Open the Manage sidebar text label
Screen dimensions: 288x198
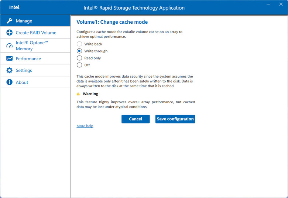[24, 21]
